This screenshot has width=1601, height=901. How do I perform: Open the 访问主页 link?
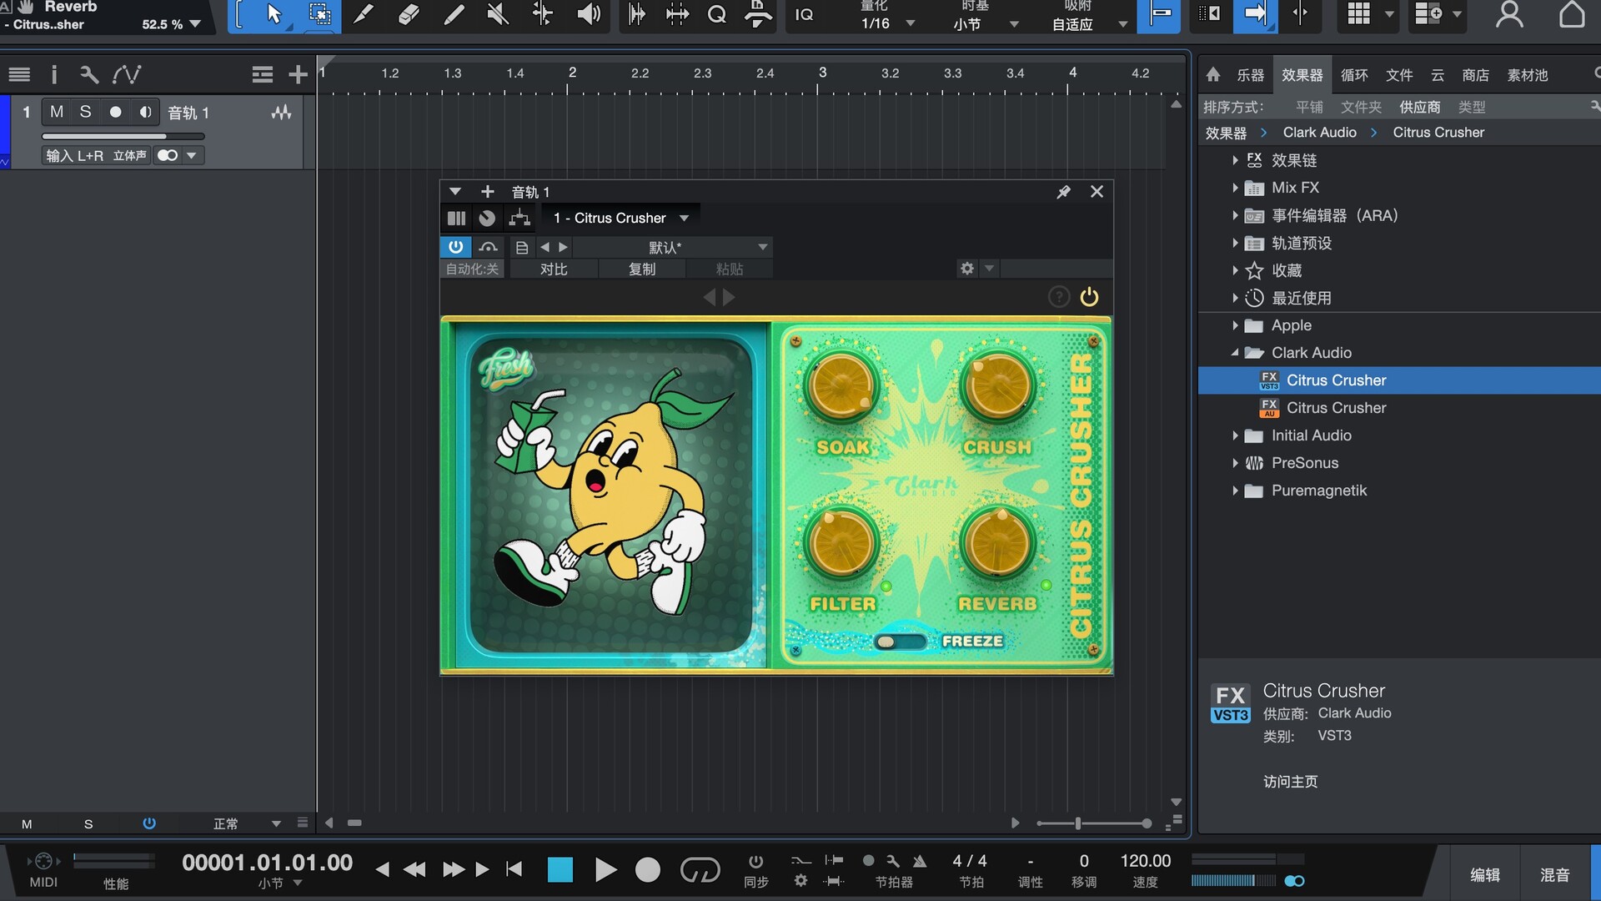tap(1290, 782)
